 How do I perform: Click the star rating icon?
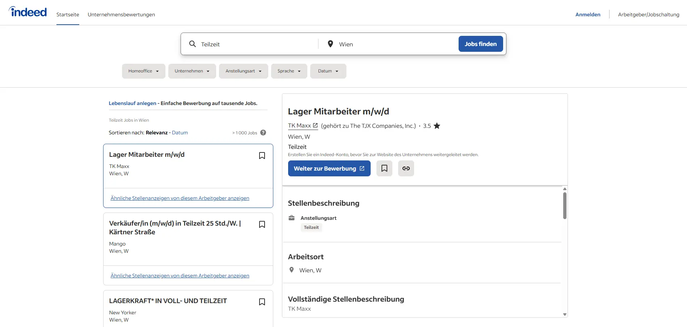(437, 126)
